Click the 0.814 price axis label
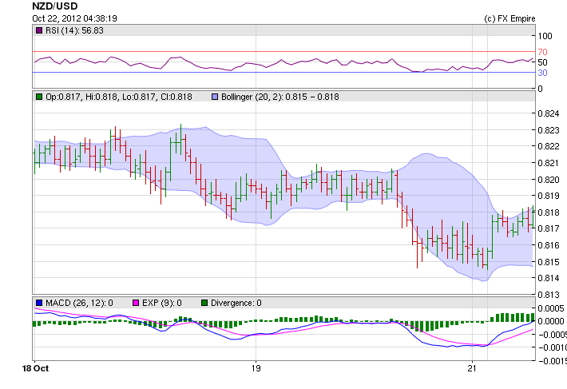567x389 pixels. click(549, 279)
